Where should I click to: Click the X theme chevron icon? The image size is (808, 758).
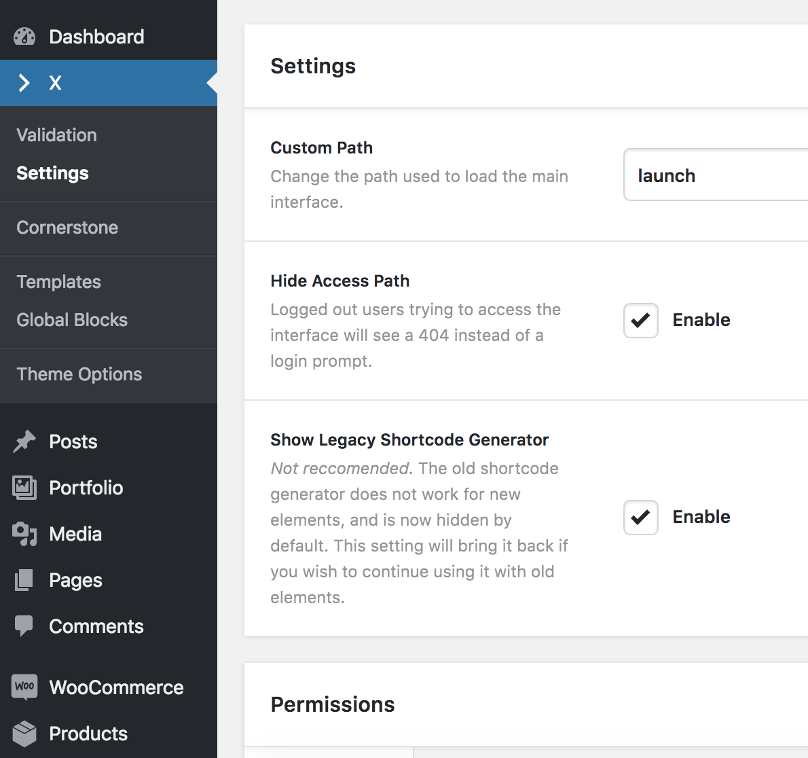(24, 83)
